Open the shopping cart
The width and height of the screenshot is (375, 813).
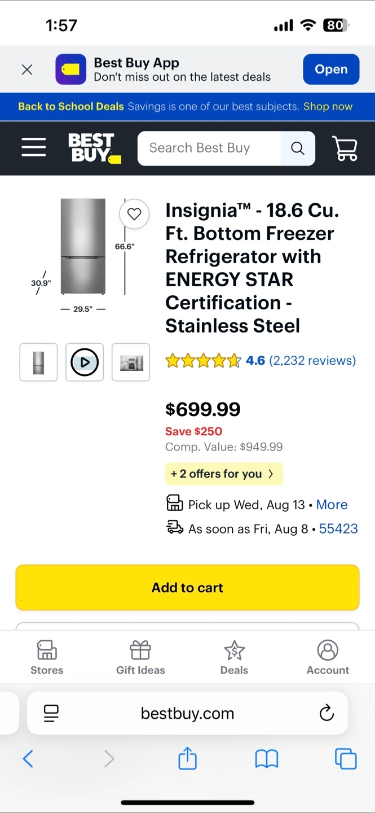click(x=345, y=148)
